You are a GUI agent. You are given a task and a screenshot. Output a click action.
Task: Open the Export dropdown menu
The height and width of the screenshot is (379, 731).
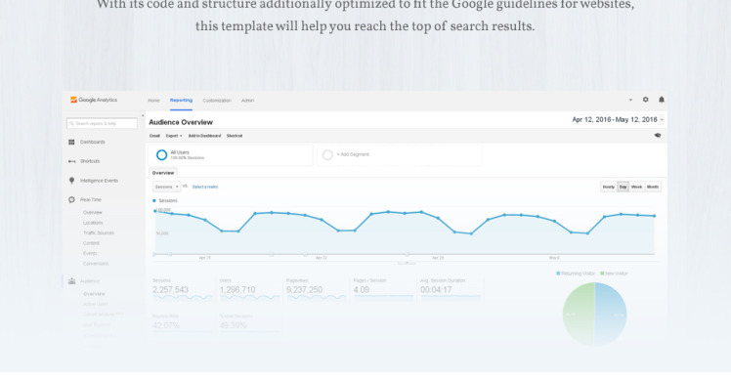click(173, 136)
